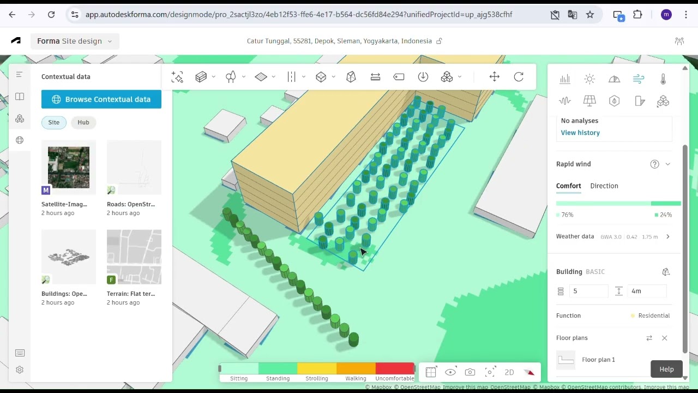Expand the library cubes dropdown arrow
698x393 pixels.
point(460,77)
